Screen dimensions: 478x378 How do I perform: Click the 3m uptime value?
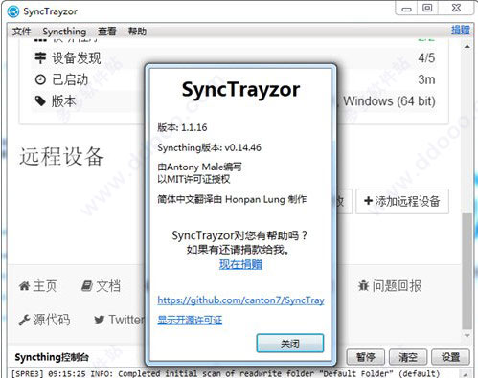426,79
